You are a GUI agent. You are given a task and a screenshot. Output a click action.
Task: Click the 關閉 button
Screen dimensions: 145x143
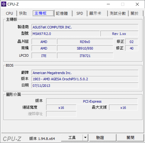[x=130, y=138]
